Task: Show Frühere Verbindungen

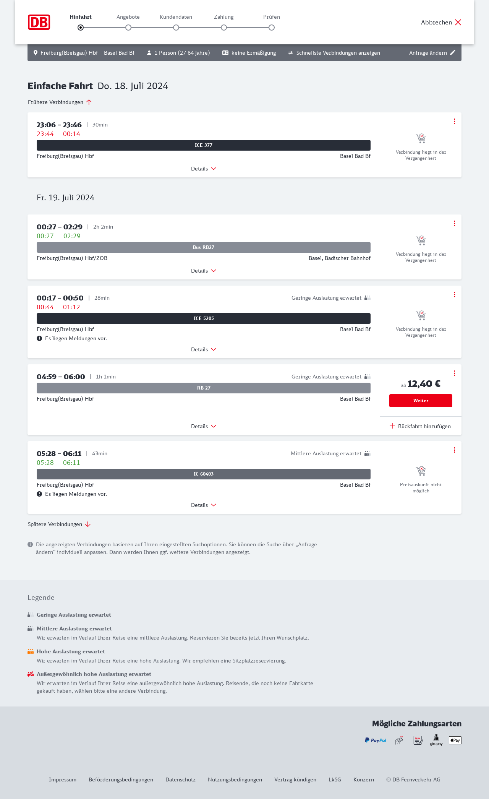Action: [60, 102]
